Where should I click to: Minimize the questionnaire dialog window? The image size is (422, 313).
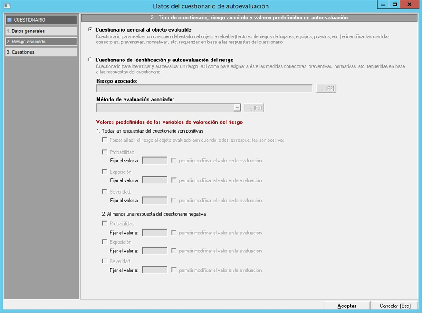pyautogui.click(x=383, y=4)
